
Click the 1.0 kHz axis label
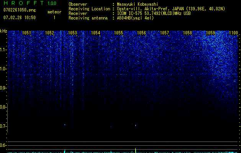[x=3, y=69]
